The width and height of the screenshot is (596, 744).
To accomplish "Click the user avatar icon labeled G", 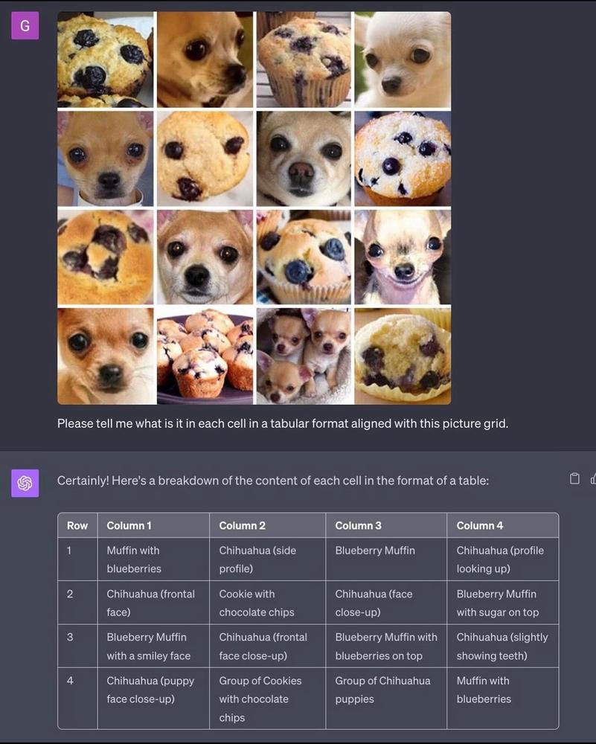I will (x=25, y=25).
